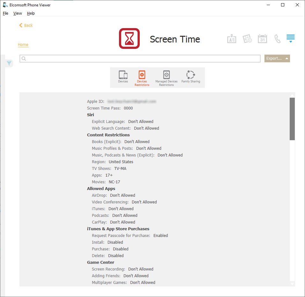Expand the blue categories dropdown menu
This screenshot has height=297, width=305.
(290, 39)
